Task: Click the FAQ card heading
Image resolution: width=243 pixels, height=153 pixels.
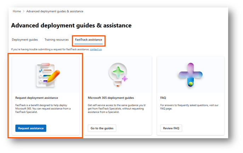Action: point(163,98)
